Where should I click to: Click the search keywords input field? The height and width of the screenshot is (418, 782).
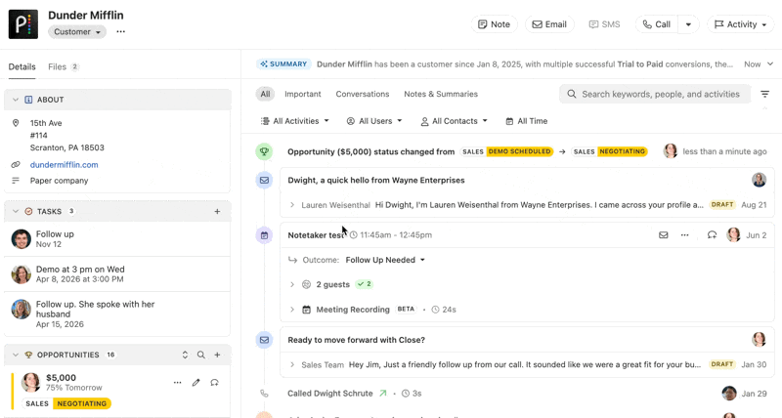(x=655, y=94)
